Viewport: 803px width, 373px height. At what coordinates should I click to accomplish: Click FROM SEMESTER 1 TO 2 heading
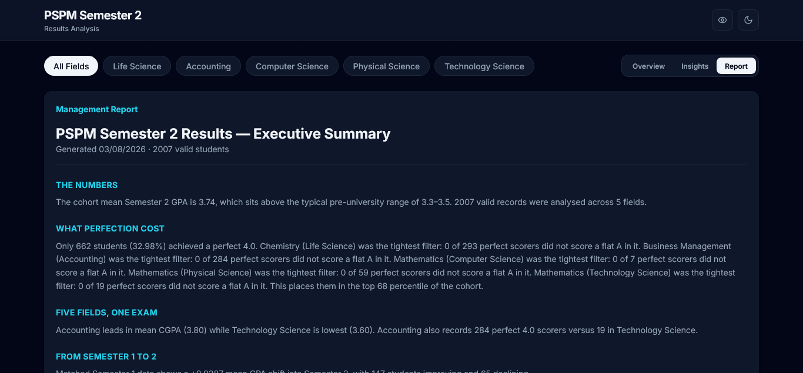click(106, 357)
